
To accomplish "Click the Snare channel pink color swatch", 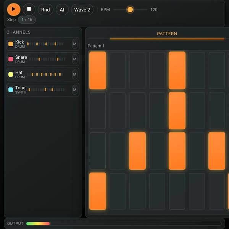I will click(x=11, y=59).
